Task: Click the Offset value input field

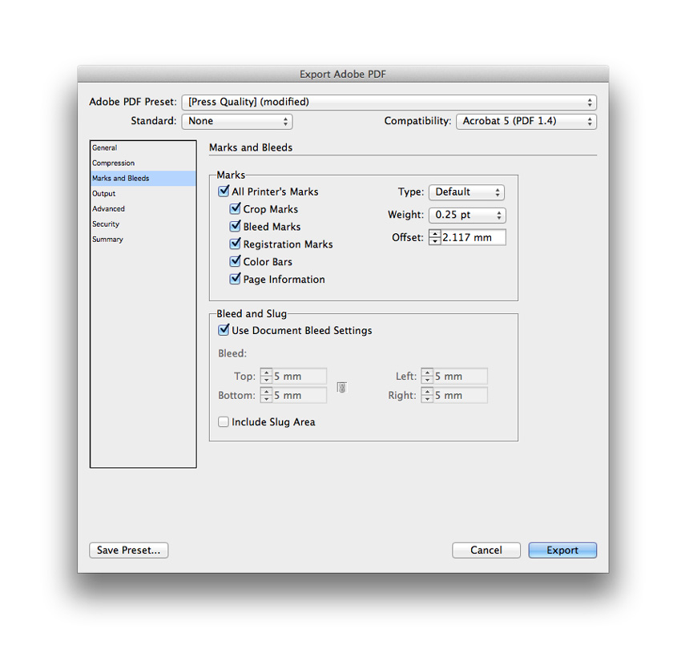Action: (473, 238)
